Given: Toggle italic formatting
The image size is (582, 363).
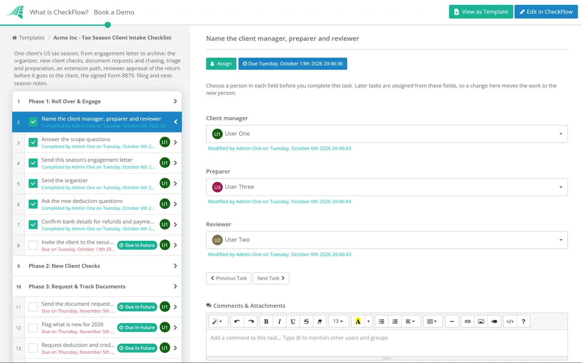Looking at the screenshot, I should pos(280,321).
